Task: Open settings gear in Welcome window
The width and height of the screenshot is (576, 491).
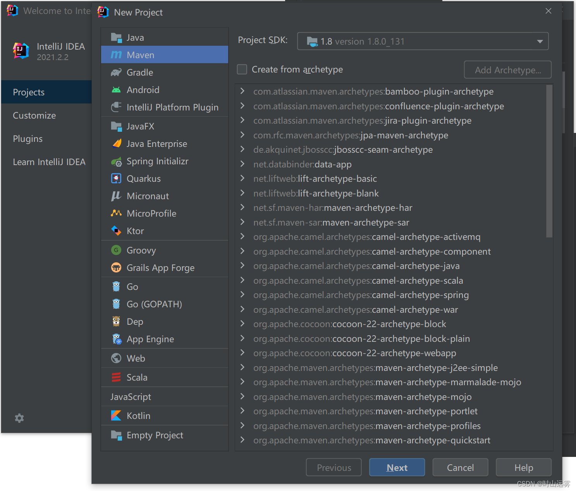Action: (19, 418)
